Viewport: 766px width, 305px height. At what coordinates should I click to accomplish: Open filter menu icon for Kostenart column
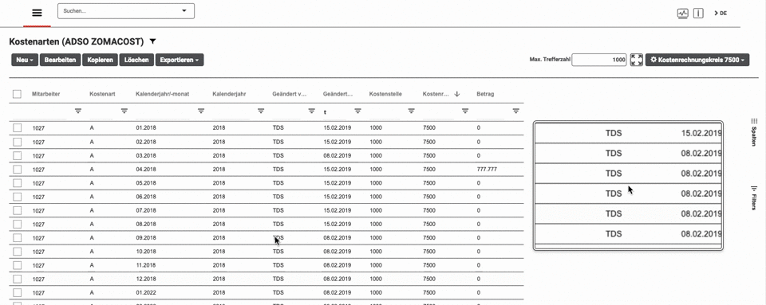[124, 111]
